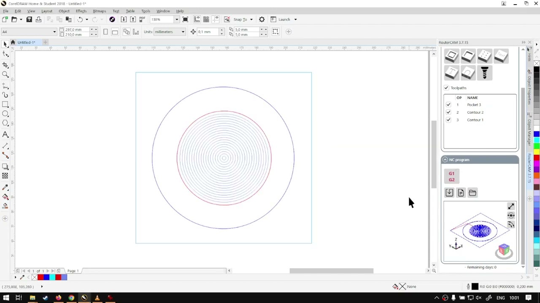Open the Undo history dropdown arrow
The width and height of the screenshot is (540, 303).
(x=86, y=19)
